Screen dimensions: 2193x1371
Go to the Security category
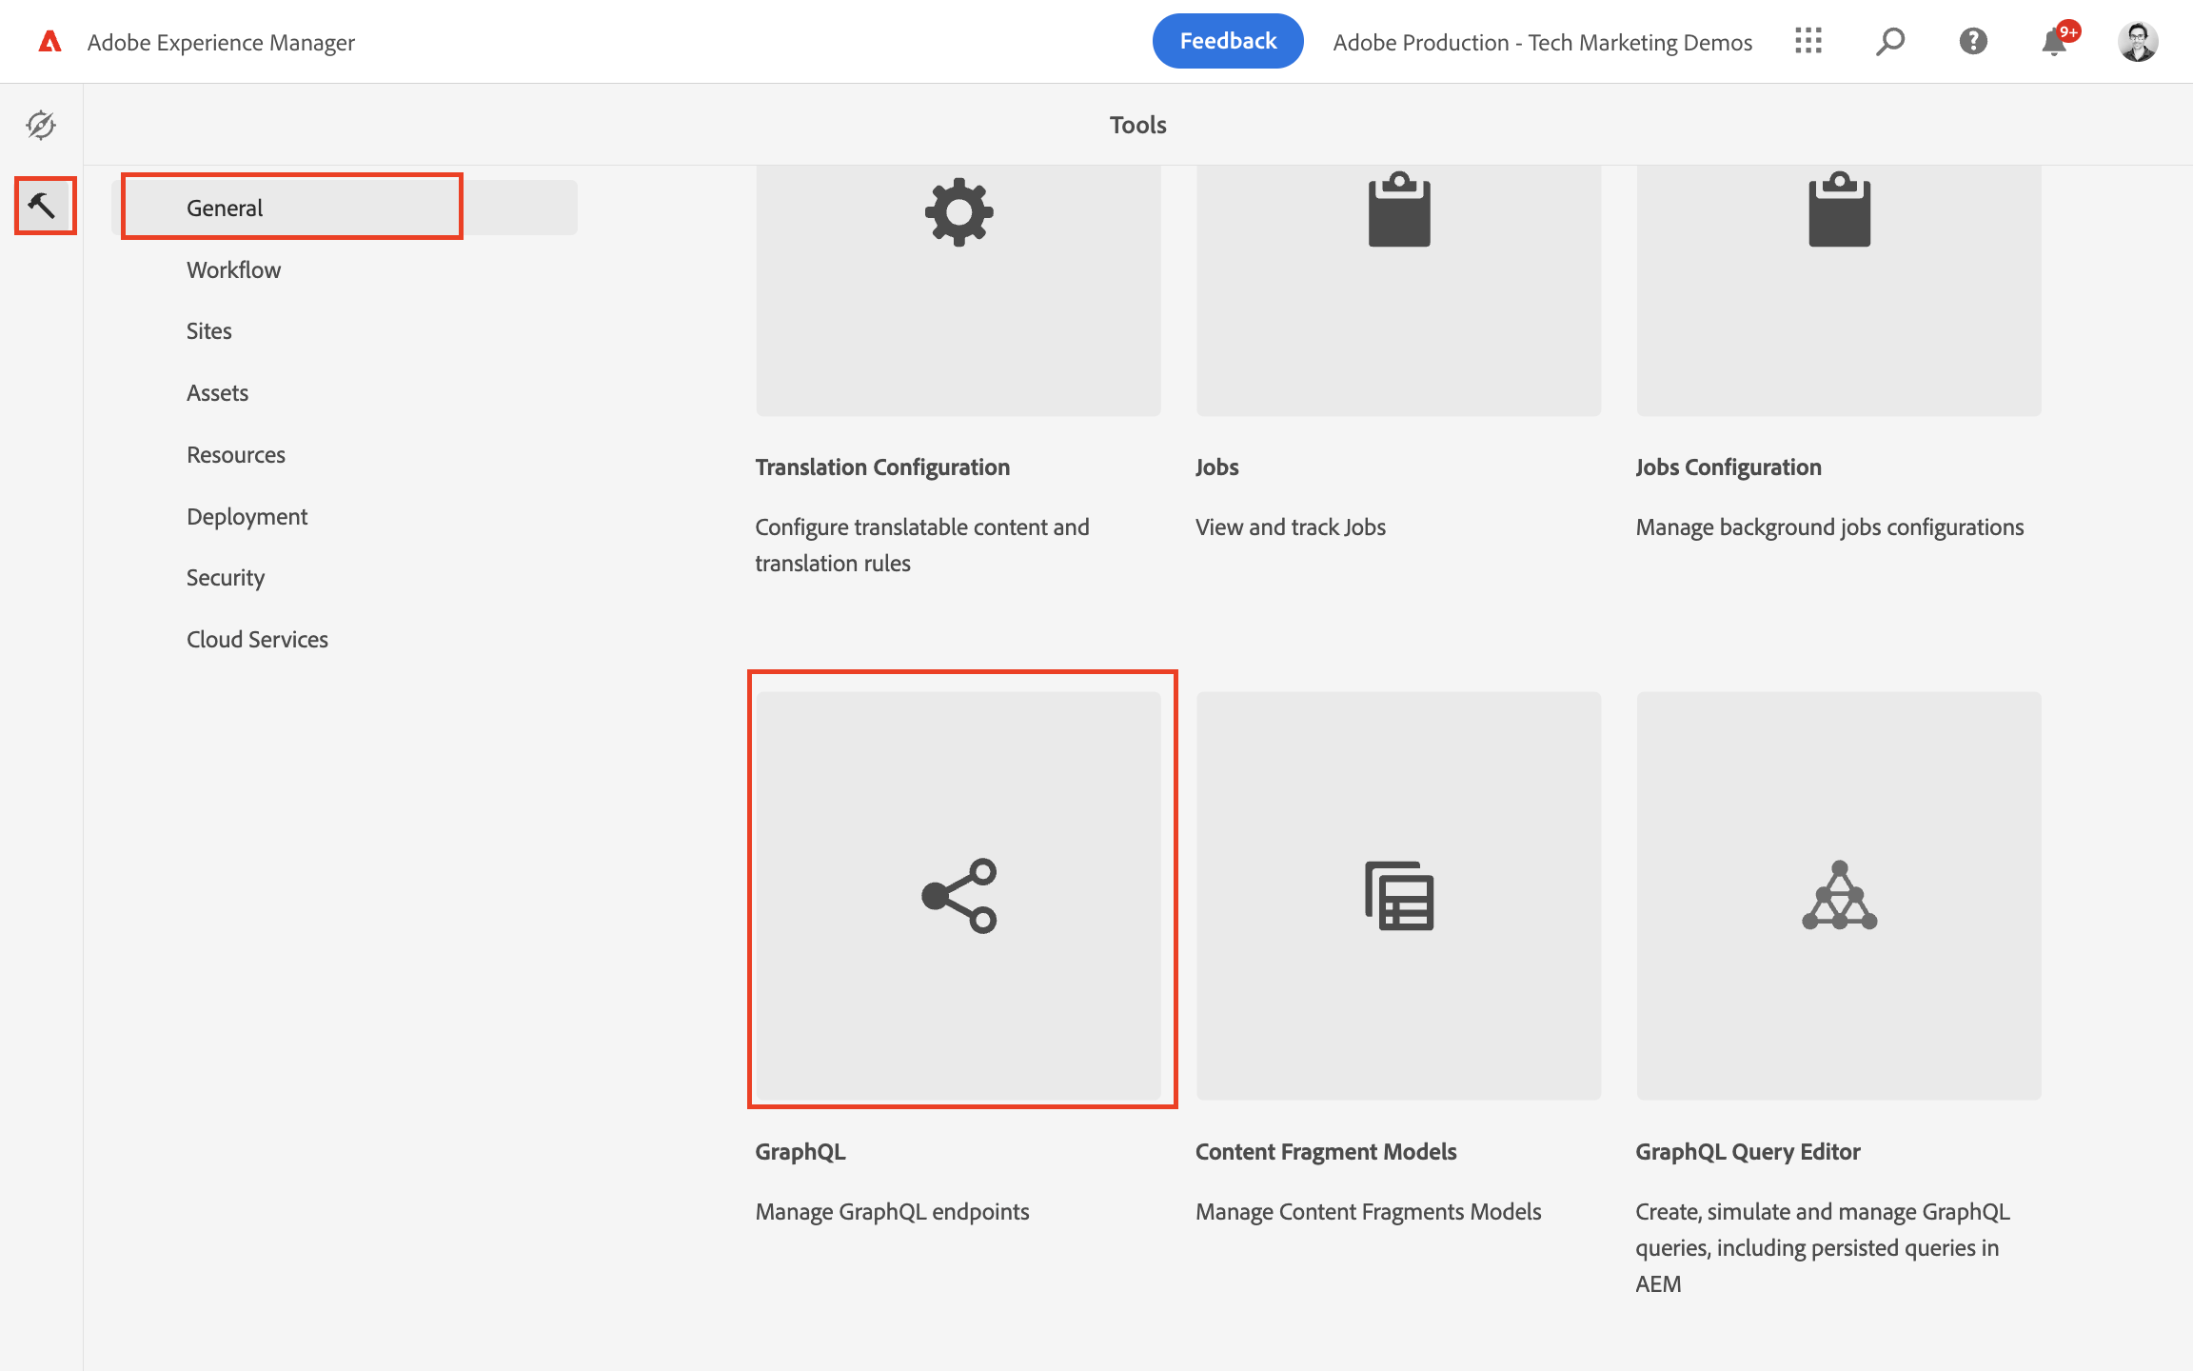coord(226,577)
